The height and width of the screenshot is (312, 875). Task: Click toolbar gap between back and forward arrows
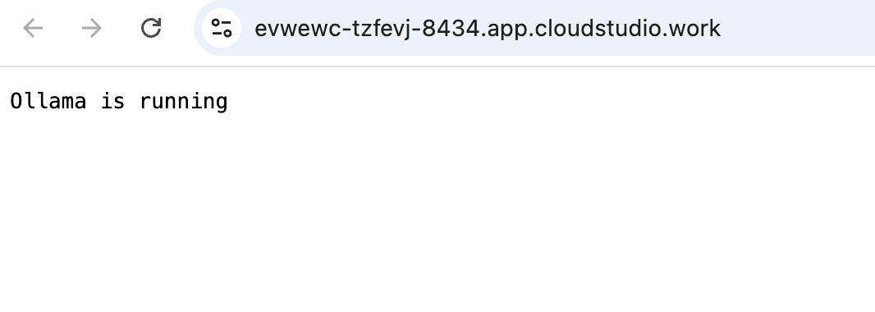(x=62, y=28)
